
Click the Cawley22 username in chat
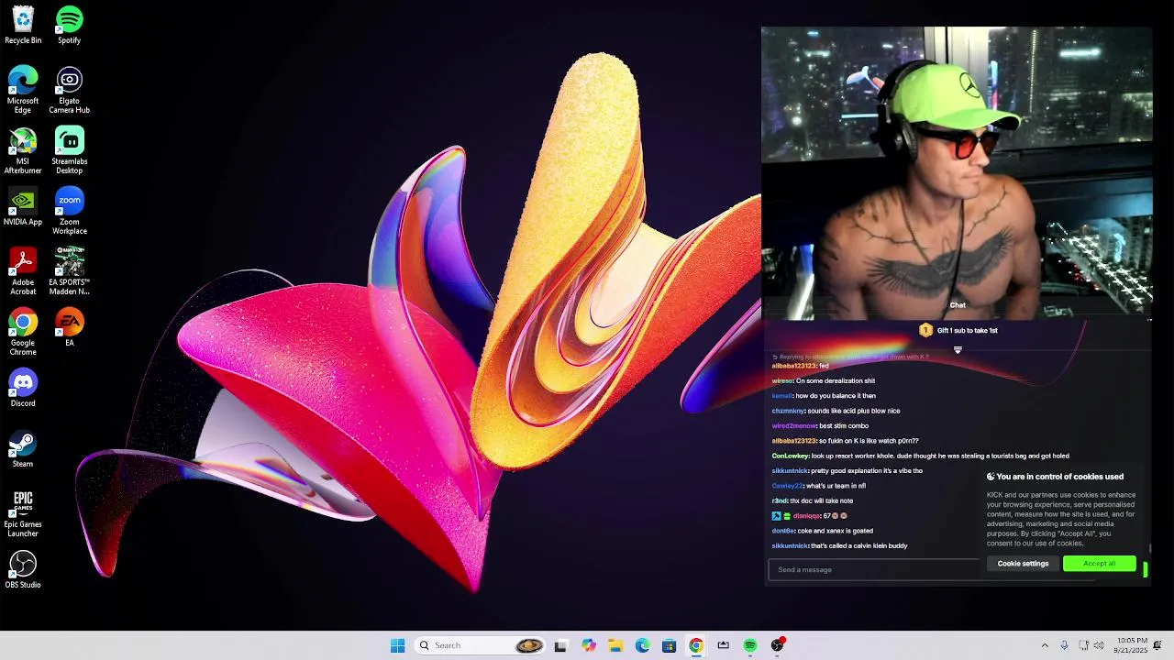[787, 486]
